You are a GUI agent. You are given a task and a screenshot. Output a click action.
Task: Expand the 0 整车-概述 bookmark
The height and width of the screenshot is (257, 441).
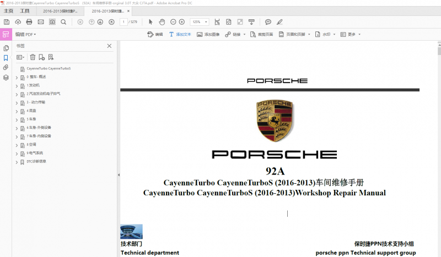[x=17, y=78]
